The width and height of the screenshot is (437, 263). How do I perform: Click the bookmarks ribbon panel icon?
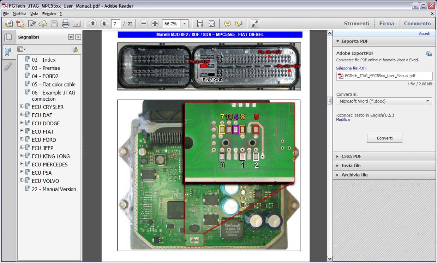pos(8,52)
